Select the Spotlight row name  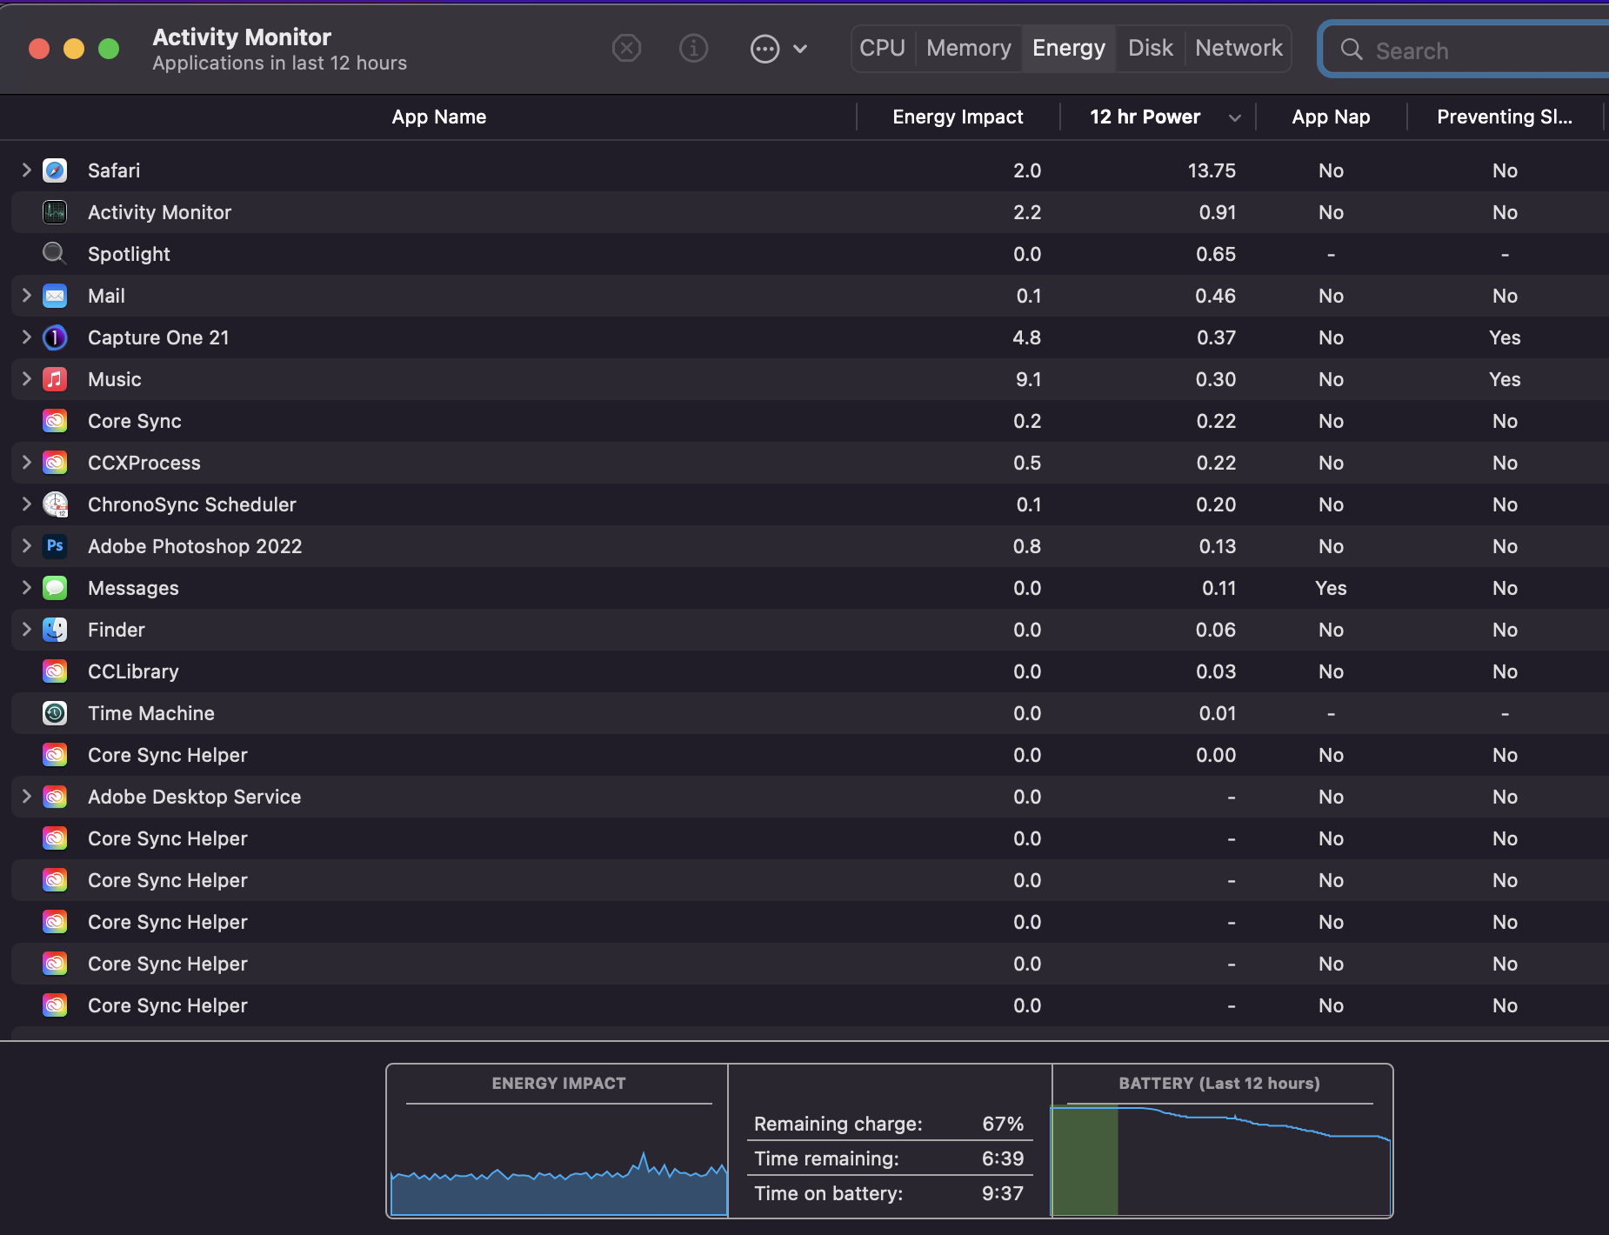point(129,254)
